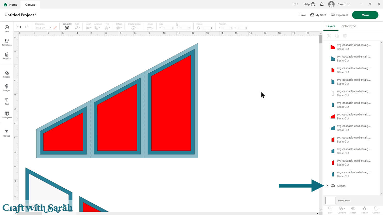Switch to the Home tab

tap(10, 5)
